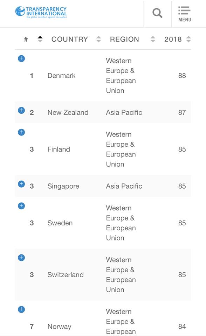This screenshot has width=206, height=336.
Task: Expand Finland row plus icon
Action: (21, 132)
